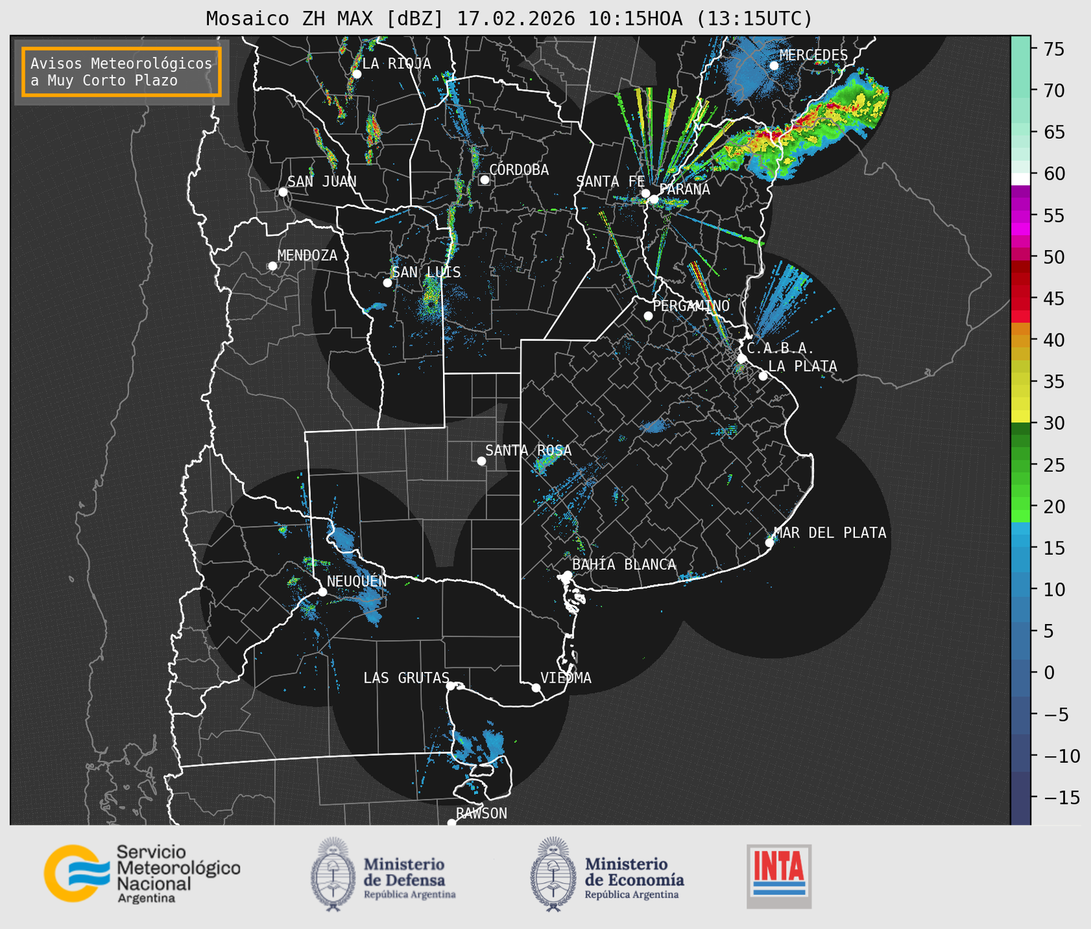
Task: Click the C.A.B.A. city marker dot
Action: pos(742,358)
